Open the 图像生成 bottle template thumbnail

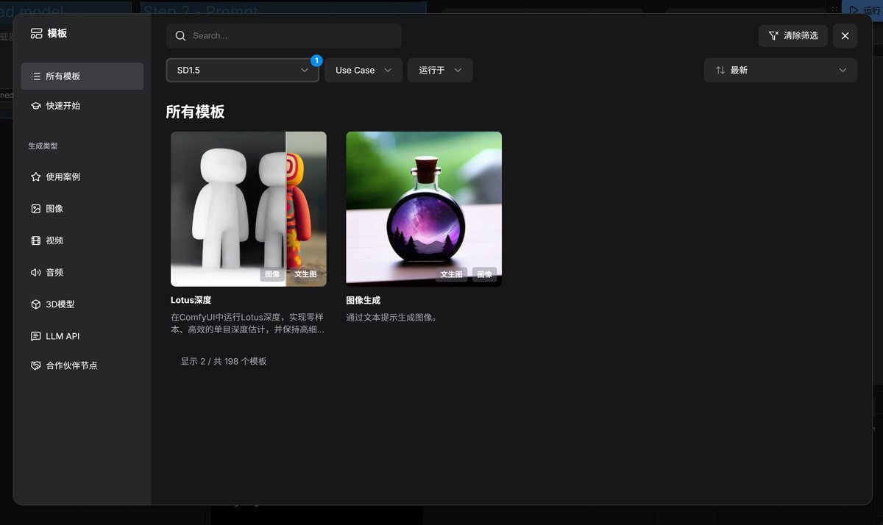(424, 208)
